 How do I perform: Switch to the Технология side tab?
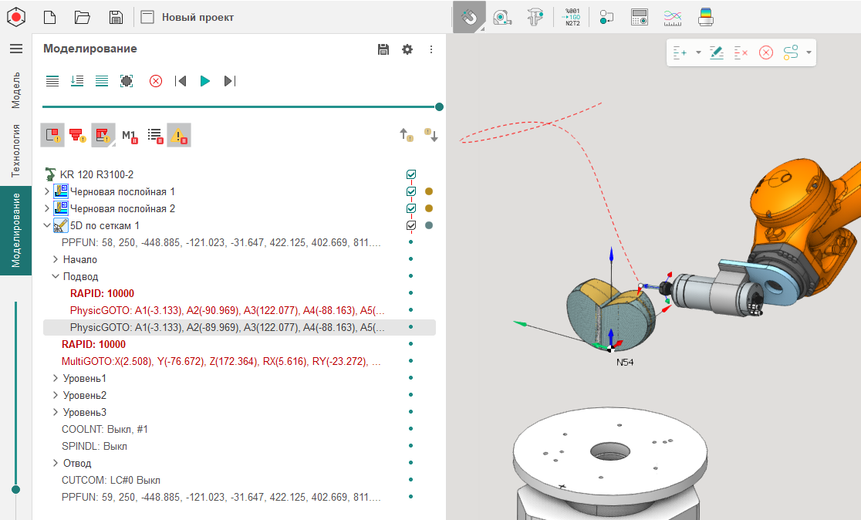15,150
